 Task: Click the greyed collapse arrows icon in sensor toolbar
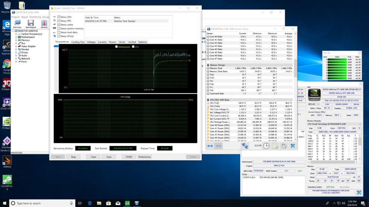pos(218,146)
